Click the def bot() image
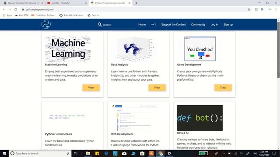The image size is (280, 157). point(200,118)
